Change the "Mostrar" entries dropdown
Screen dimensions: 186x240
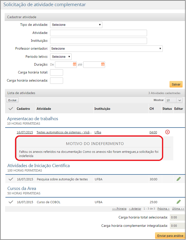point(174,100)
